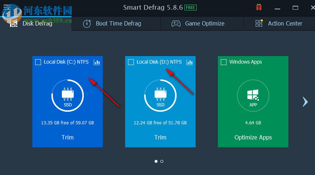Click the FREE edition badge
Image resolution: width=315 pixels, height=175 pixels.
tap(191, 8)
